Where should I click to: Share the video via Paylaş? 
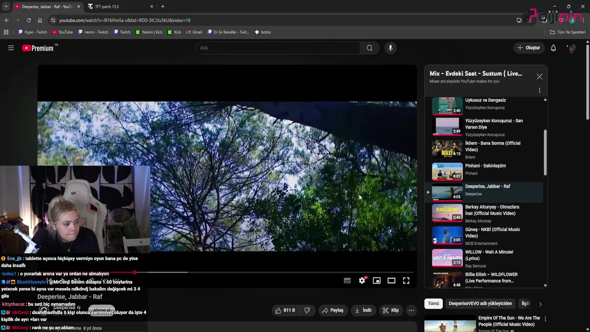coord(332,310)
